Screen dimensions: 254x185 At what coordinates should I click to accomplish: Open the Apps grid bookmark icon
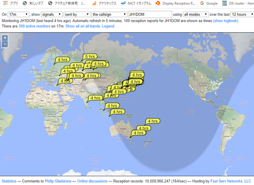point(6,3)
